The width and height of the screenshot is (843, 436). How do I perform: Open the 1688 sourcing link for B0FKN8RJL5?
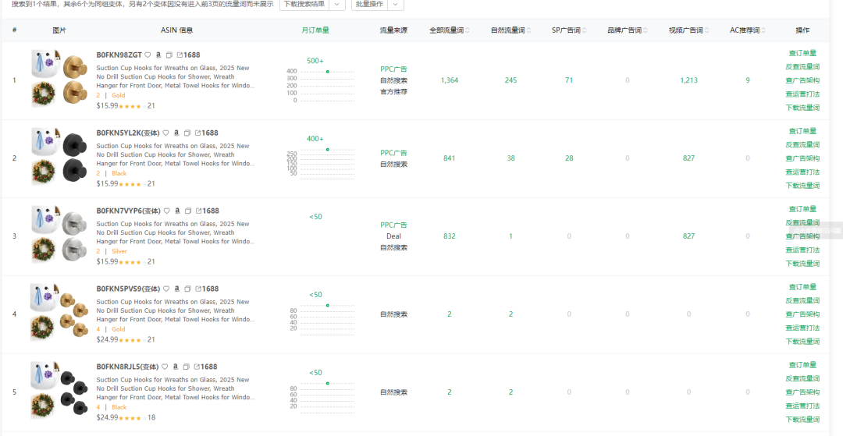coord(205,367)
